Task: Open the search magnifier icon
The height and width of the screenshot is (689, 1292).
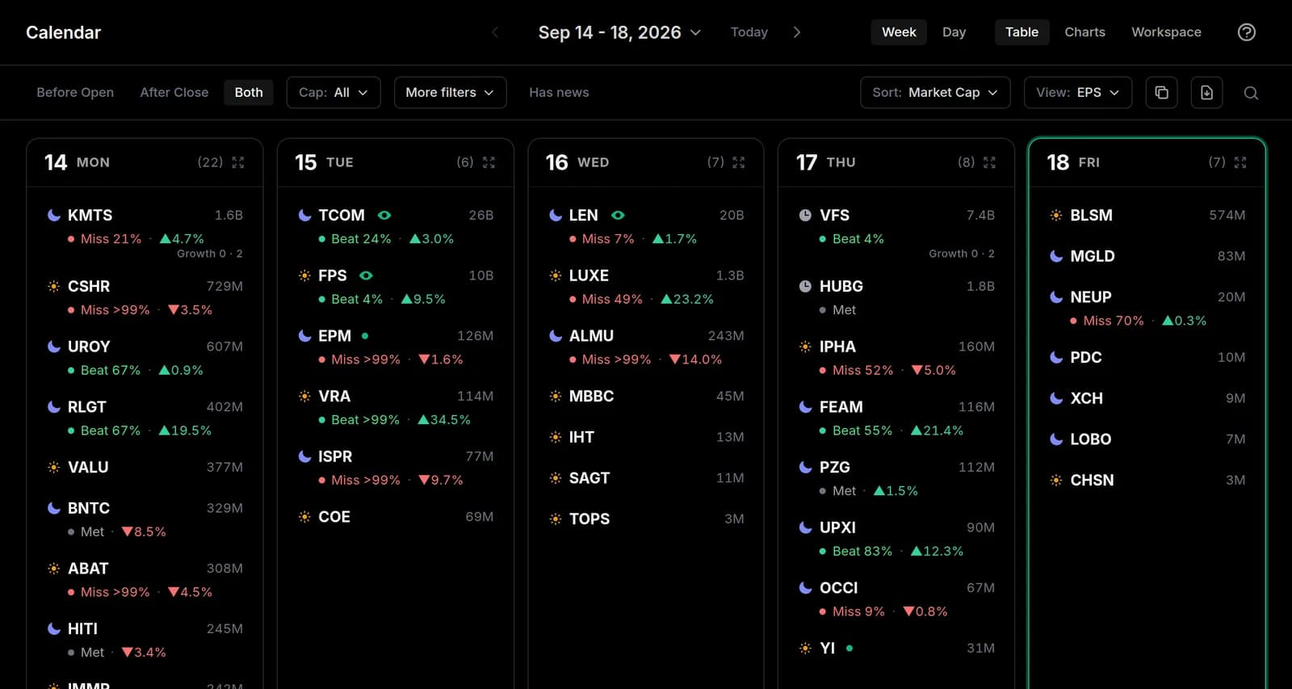Action: [x=1251, y=93]
